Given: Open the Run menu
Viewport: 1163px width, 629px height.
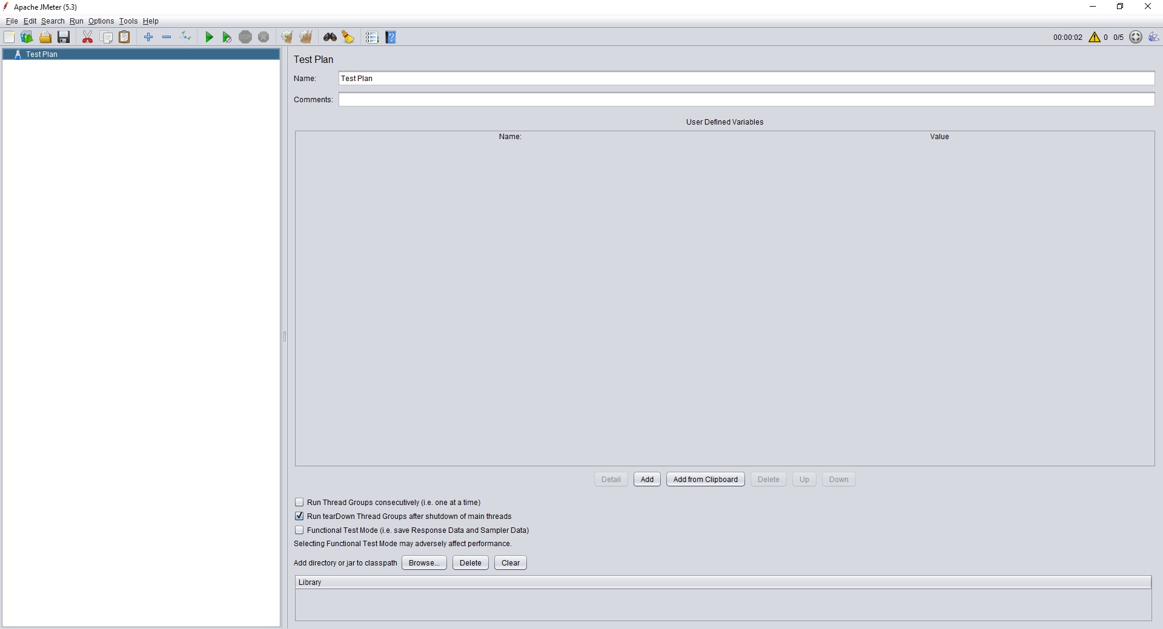Looking at the screenshot, I should pos(76,21).
